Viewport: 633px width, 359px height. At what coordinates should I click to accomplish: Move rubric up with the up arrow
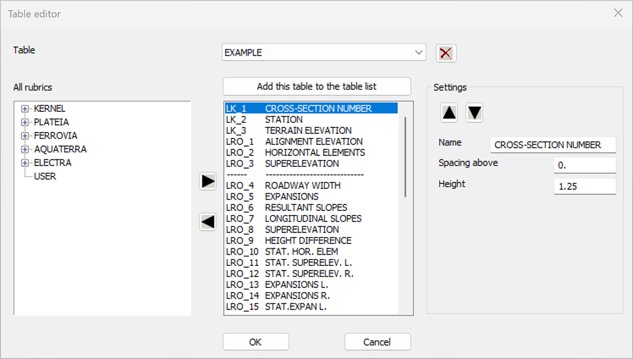pos(449,113)
